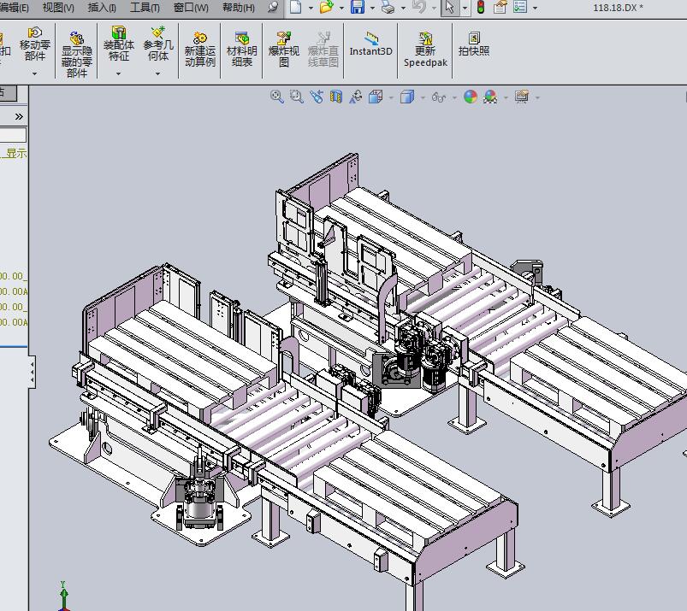Screen dimensions: 687x611
Task: Click the Undo arrow icon
Action: pyautogui.click(x=419, y=7)
